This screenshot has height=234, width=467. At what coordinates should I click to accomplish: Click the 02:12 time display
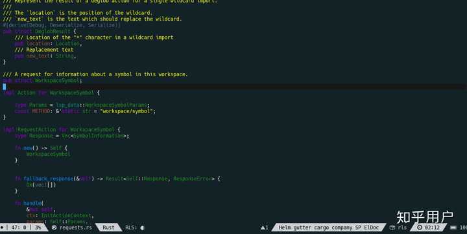(x=432, y=228)
